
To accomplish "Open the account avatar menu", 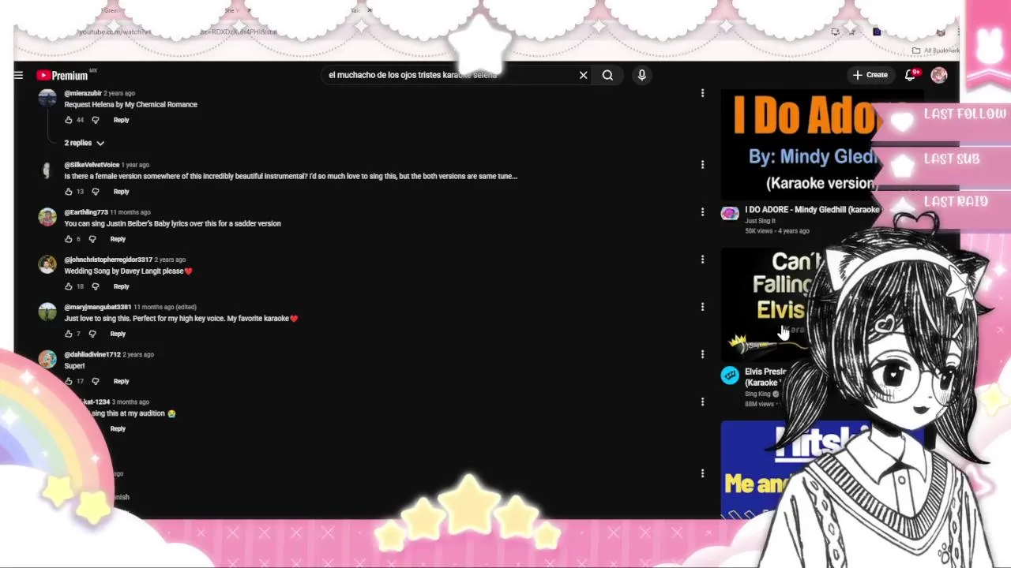I will pyautogui.click(x=938, y=75).
